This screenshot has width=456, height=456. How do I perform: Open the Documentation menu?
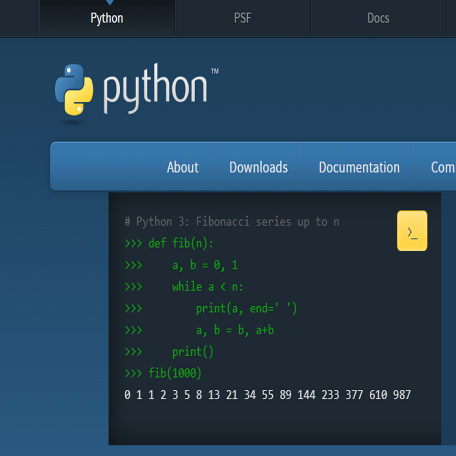click(x=359, y=167)
